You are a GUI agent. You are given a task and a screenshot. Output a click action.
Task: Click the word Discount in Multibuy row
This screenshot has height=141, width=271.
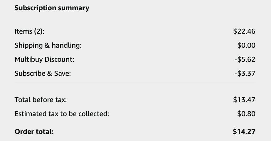[59, 59]
